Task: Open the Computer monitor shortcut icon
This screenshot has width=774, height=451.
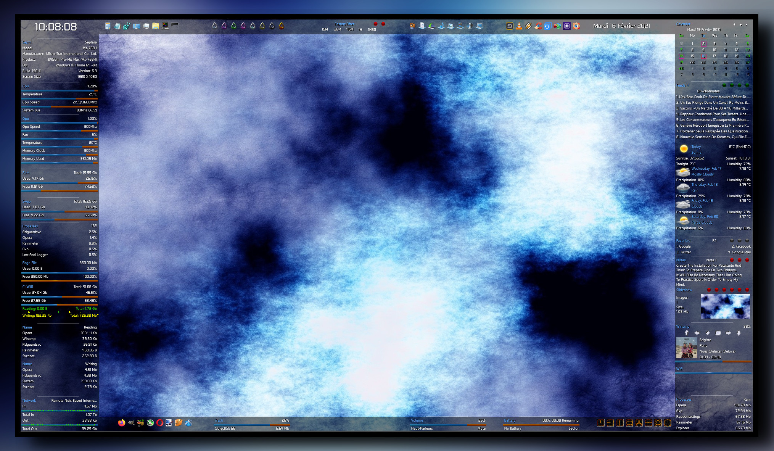Action: 479,26
